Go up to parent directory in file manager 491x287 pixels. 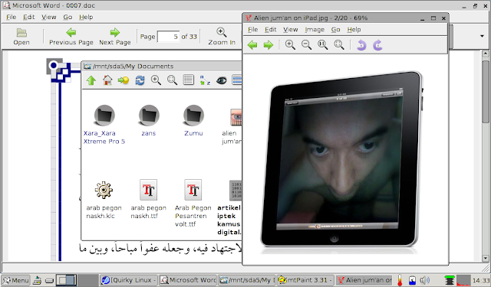click(91, 80)
